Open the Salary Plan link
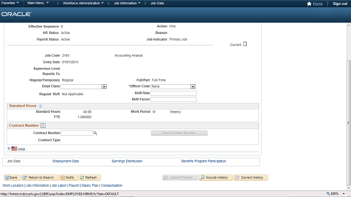Screen dimensions: 351x197 [x=90, y=186]
